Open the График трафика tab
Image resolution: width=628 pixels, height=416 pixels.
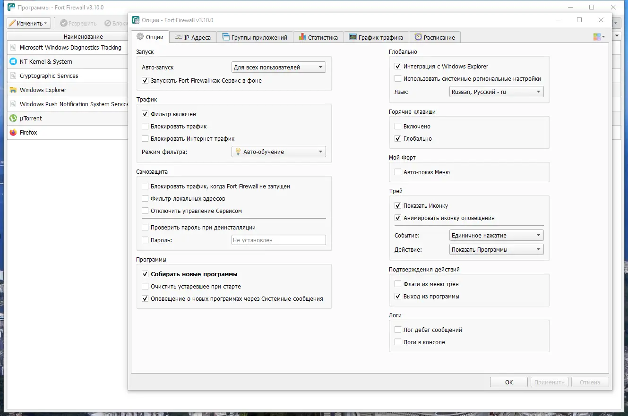[376, 37]
